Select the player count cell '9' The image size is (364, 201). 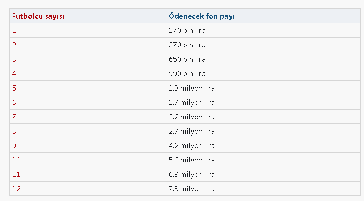[14, 146]
